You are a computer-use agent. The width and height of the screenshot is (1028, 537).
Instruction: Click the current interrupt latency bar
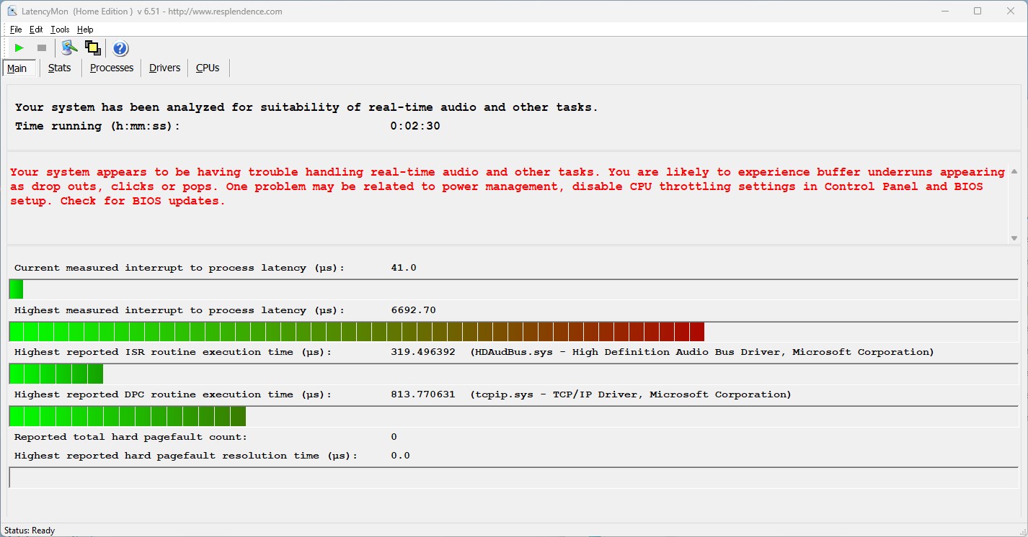pos(514,289)
